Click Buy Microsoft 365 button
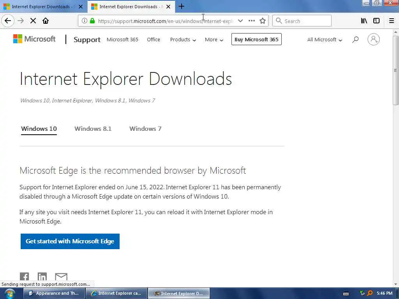Viewport: 399px width, 299px height. click(256, 39)
